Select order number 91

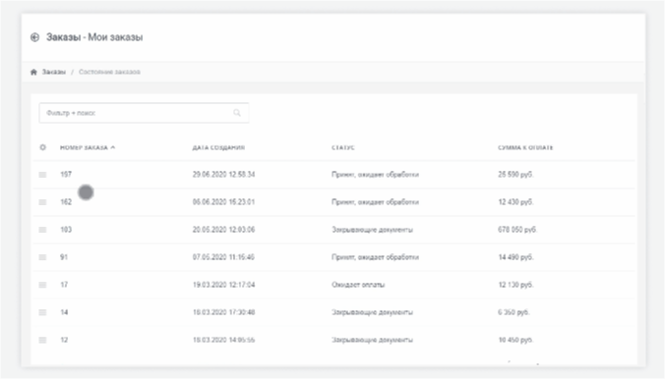[x=64, y=257]
